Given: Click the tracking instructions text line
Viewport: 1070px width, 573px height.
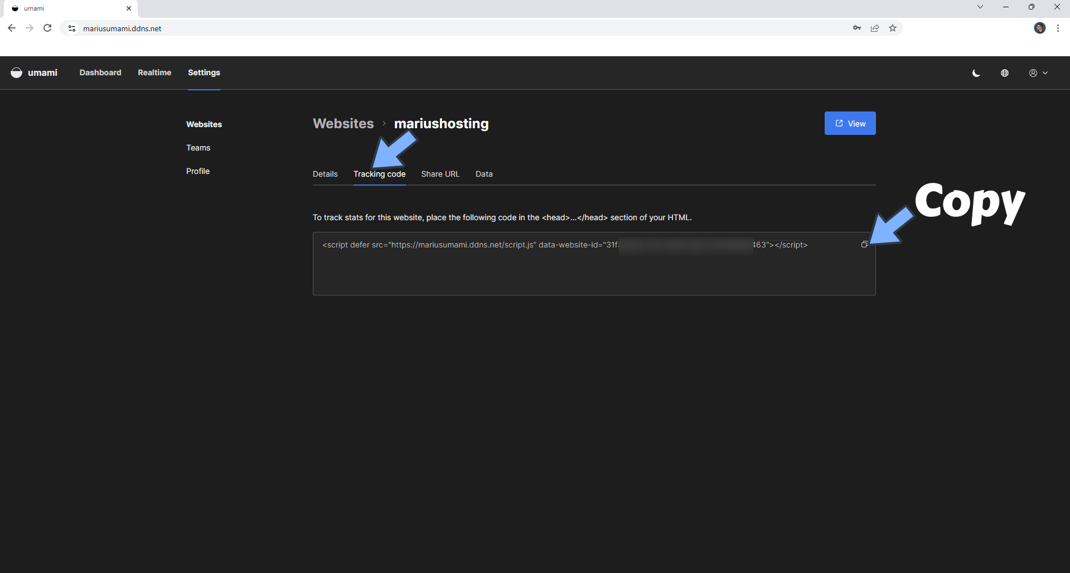Looking at the screenshot, I should 502,217.
